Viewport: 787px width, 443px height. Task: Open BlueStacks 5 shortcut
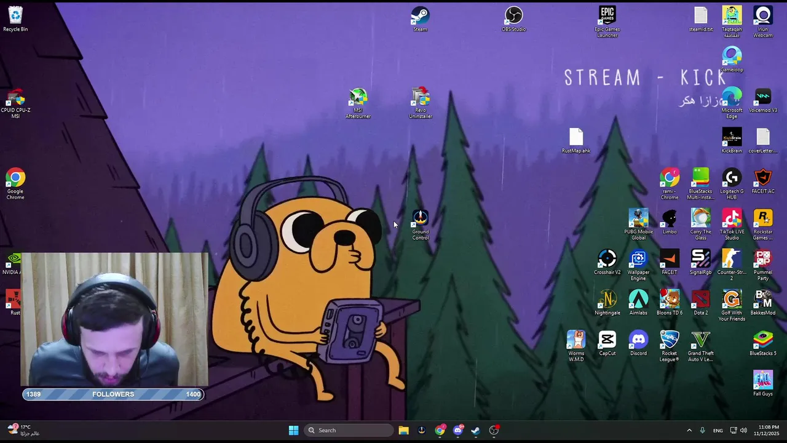[x=763, y=343]
